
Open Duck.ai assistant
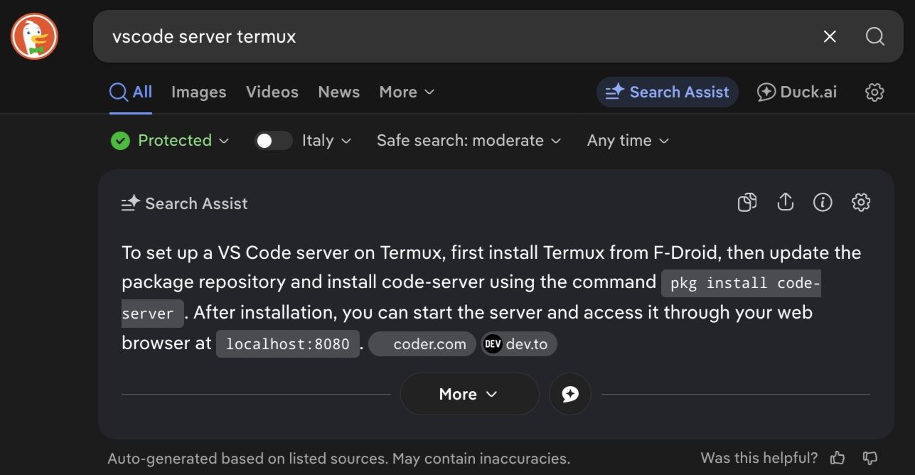796,92
